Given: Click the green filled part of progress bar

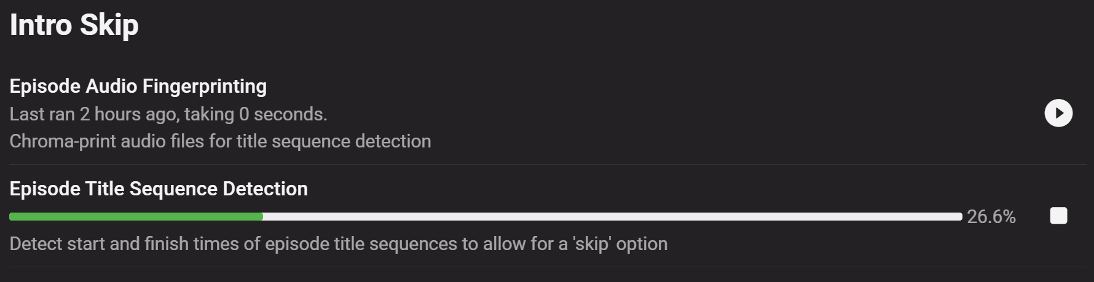Looking at the screenshot, I should pos(135,216).
